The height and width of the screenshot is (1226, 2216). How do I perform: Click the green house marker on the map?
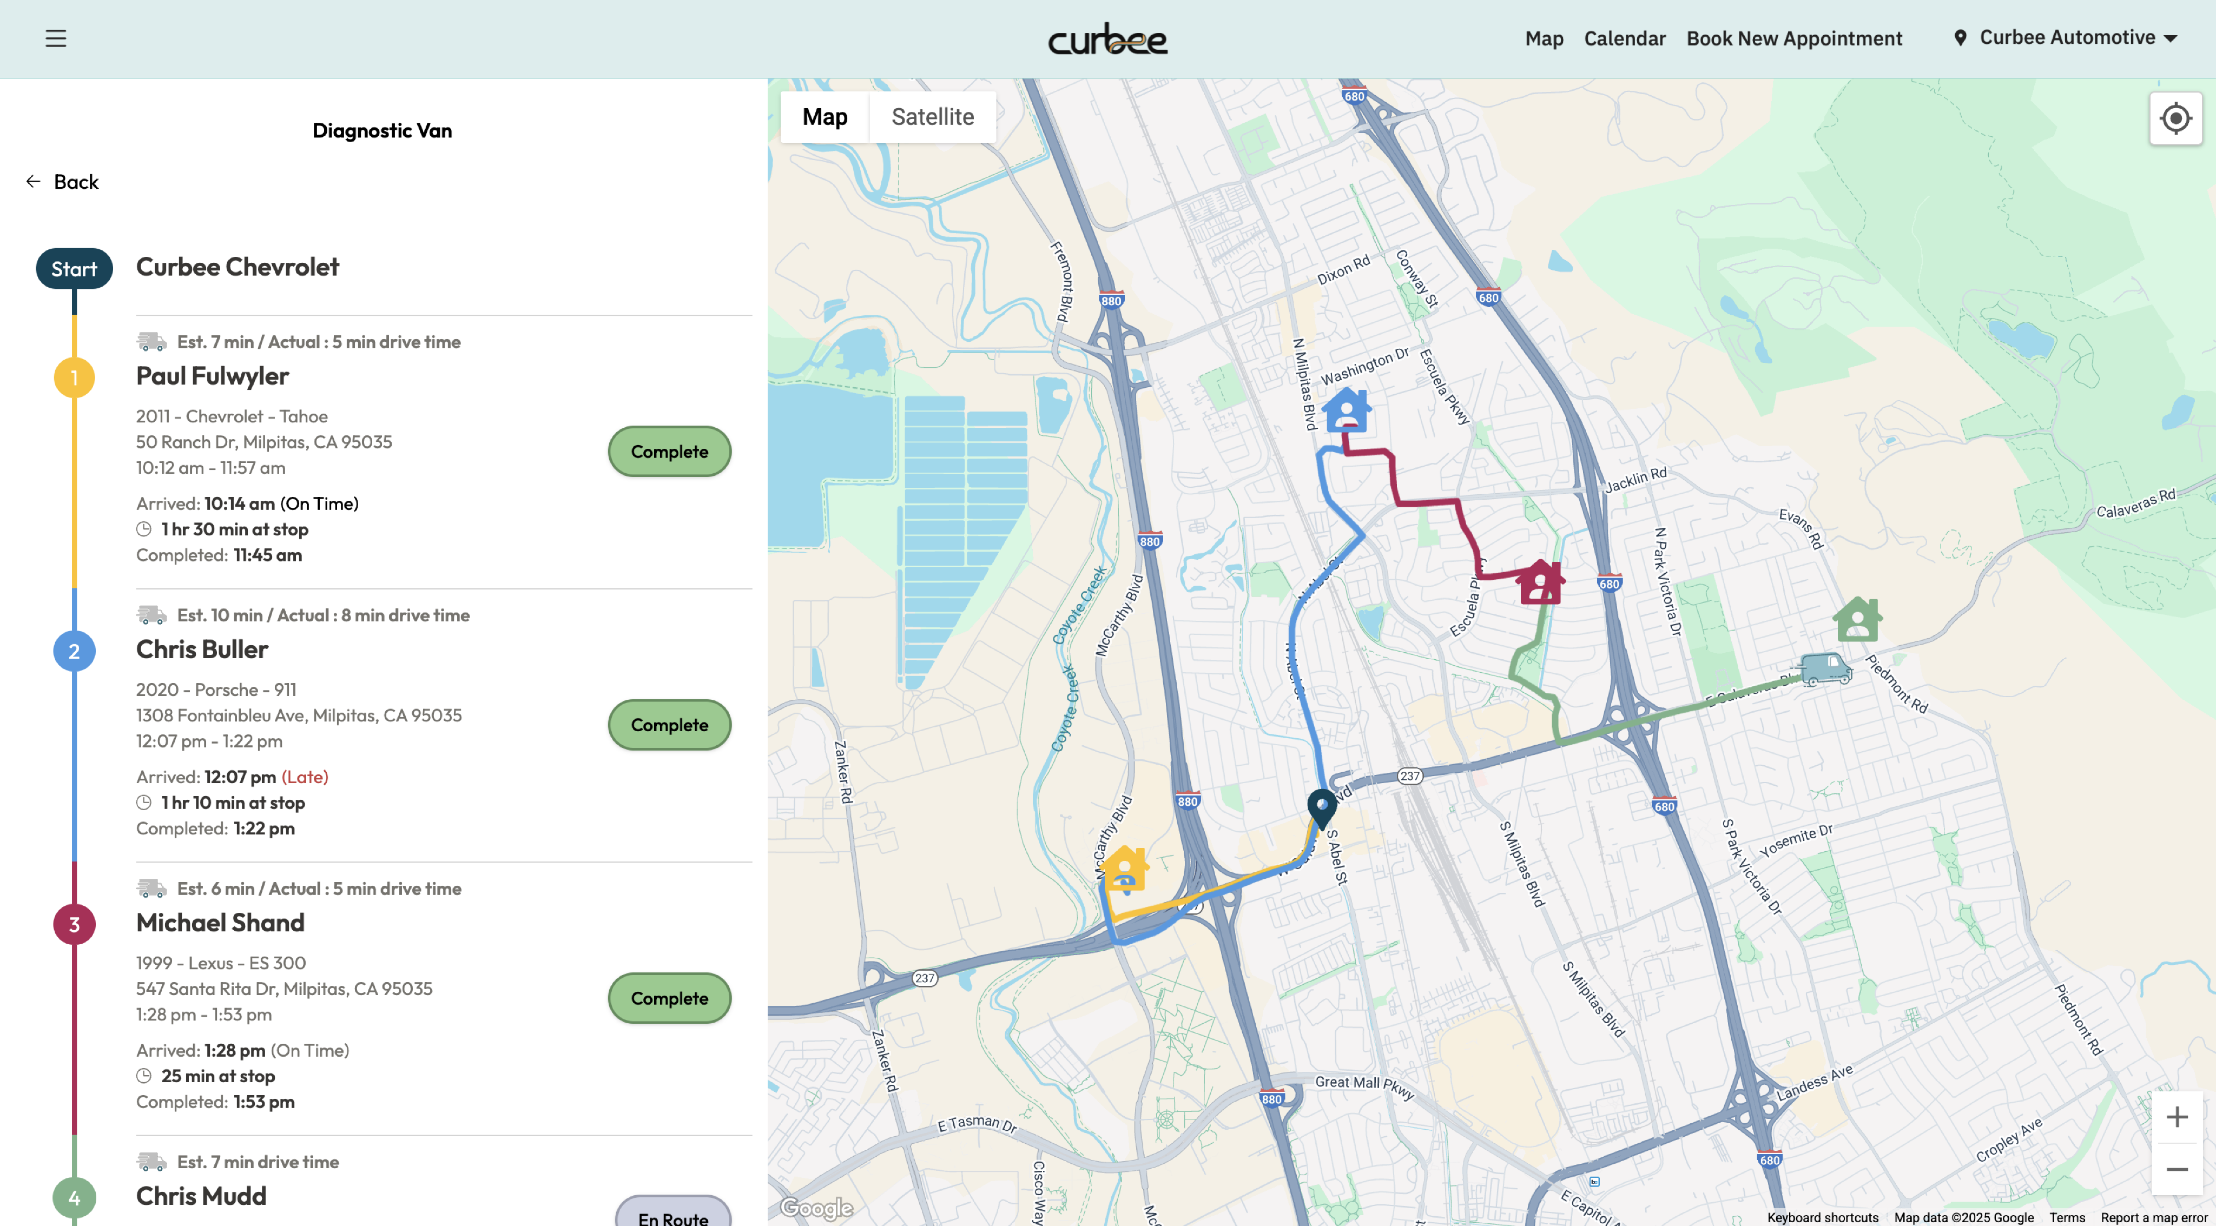tap(1857, 620)
